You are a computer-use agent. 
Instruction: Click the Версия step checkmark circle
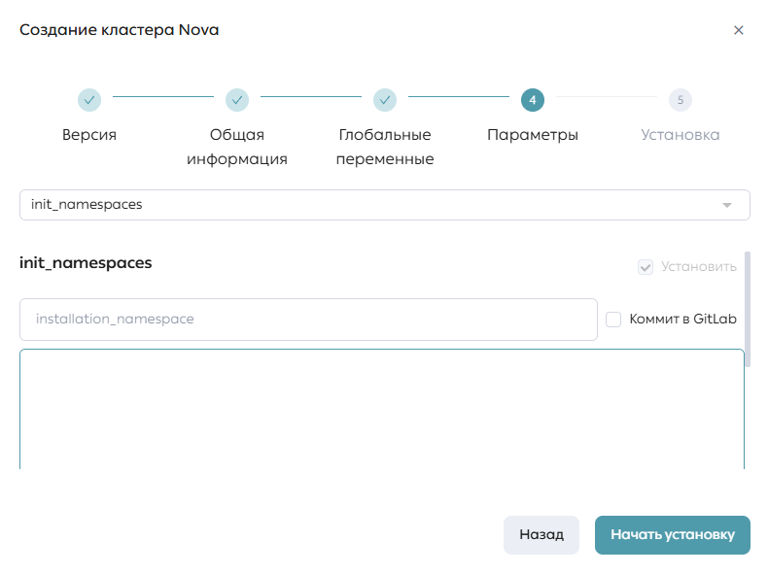point(89,100)
